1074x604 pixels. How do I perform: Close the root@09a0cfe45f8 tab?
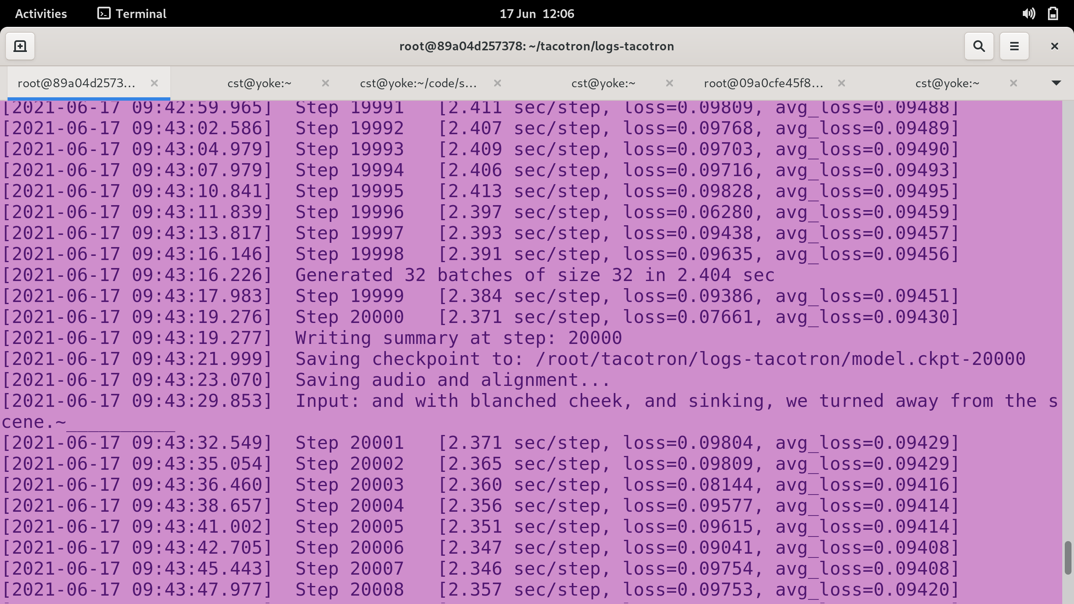point(842,83)
